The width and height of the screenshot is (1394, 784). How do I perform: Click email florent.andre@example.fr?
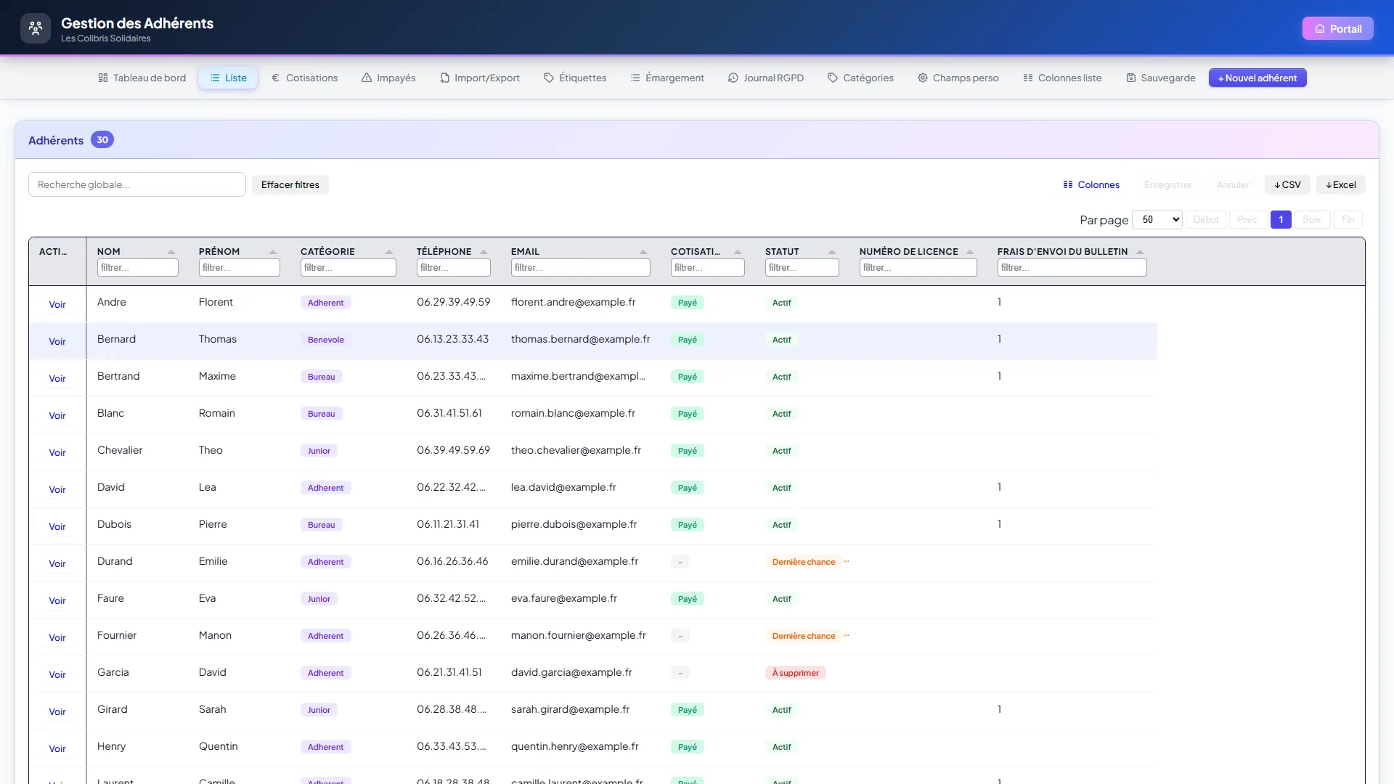(574, 302)
